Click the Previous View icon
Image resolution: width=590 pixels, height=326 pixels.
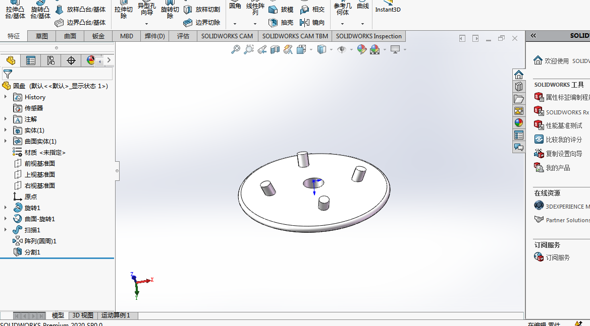click(262, 49)
